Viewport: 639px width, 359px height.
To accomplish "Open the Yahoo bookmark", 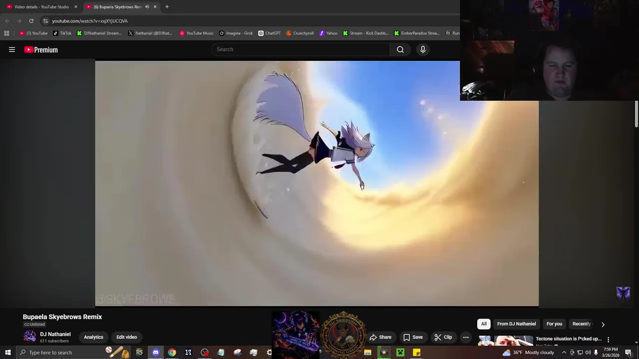I will (x=328, y=33).
